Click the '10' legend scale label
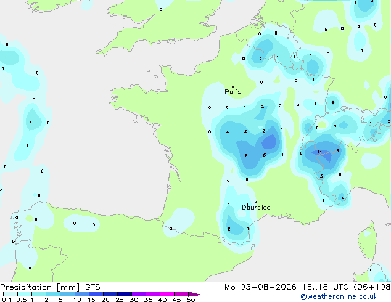 point(77,300)
